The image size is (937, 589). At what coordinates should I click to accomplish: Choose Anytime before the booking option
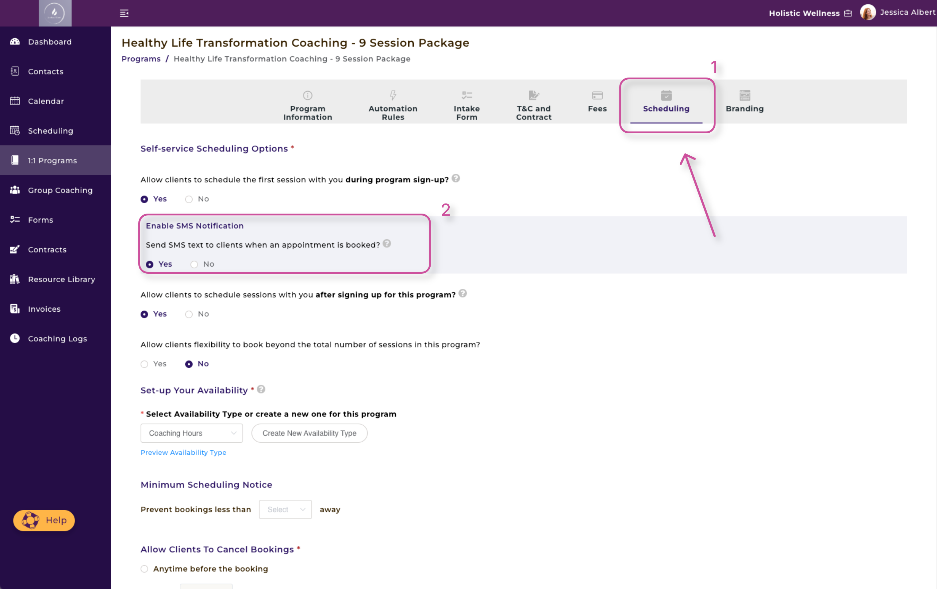[x=144, y=569]
